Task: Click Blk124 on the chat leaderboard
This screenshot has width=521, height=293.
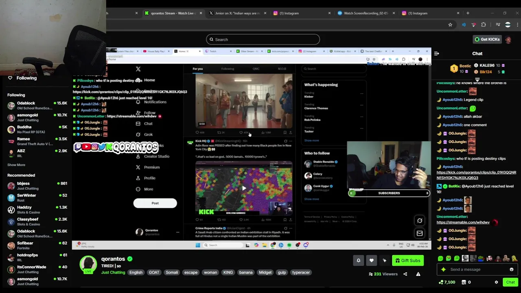Action: (x=486, y=72)
